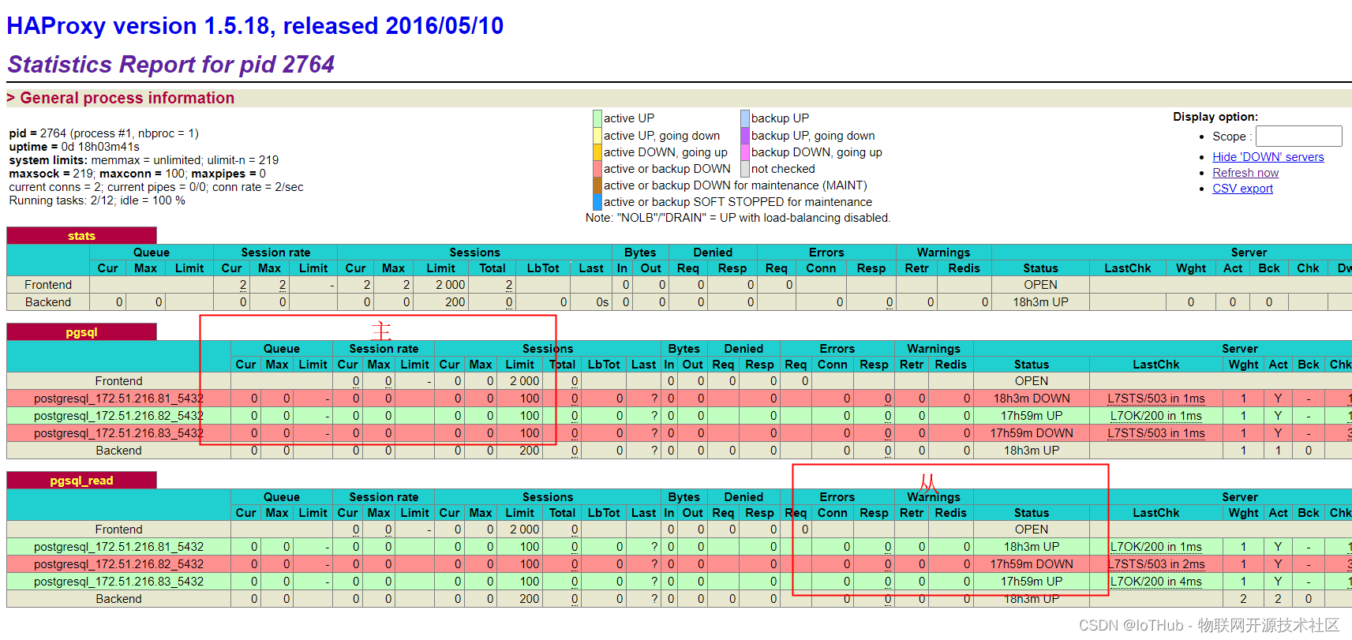The width and height of the screenshot is (1352, 640).
Task: Click the pgsql table Warnings header
Action: pyautogui.click(x=934, y=349)
